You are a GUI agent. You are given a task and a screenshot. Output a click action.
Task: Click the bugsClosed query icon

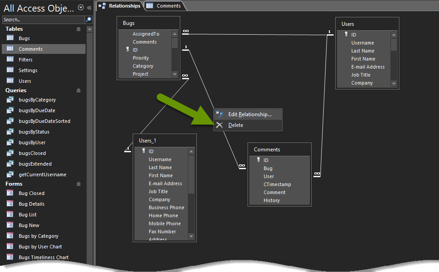[10, 153]
